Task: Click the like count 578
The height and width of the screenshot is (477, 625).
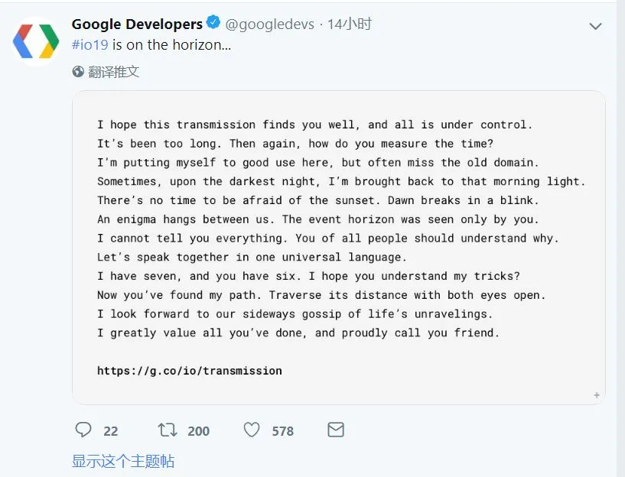Action: 282,431
